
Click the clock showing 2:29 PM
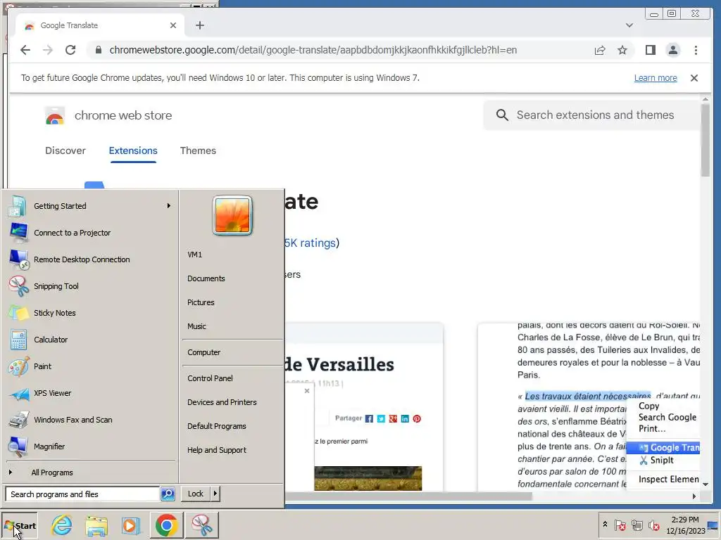click(x=685, y=525)
